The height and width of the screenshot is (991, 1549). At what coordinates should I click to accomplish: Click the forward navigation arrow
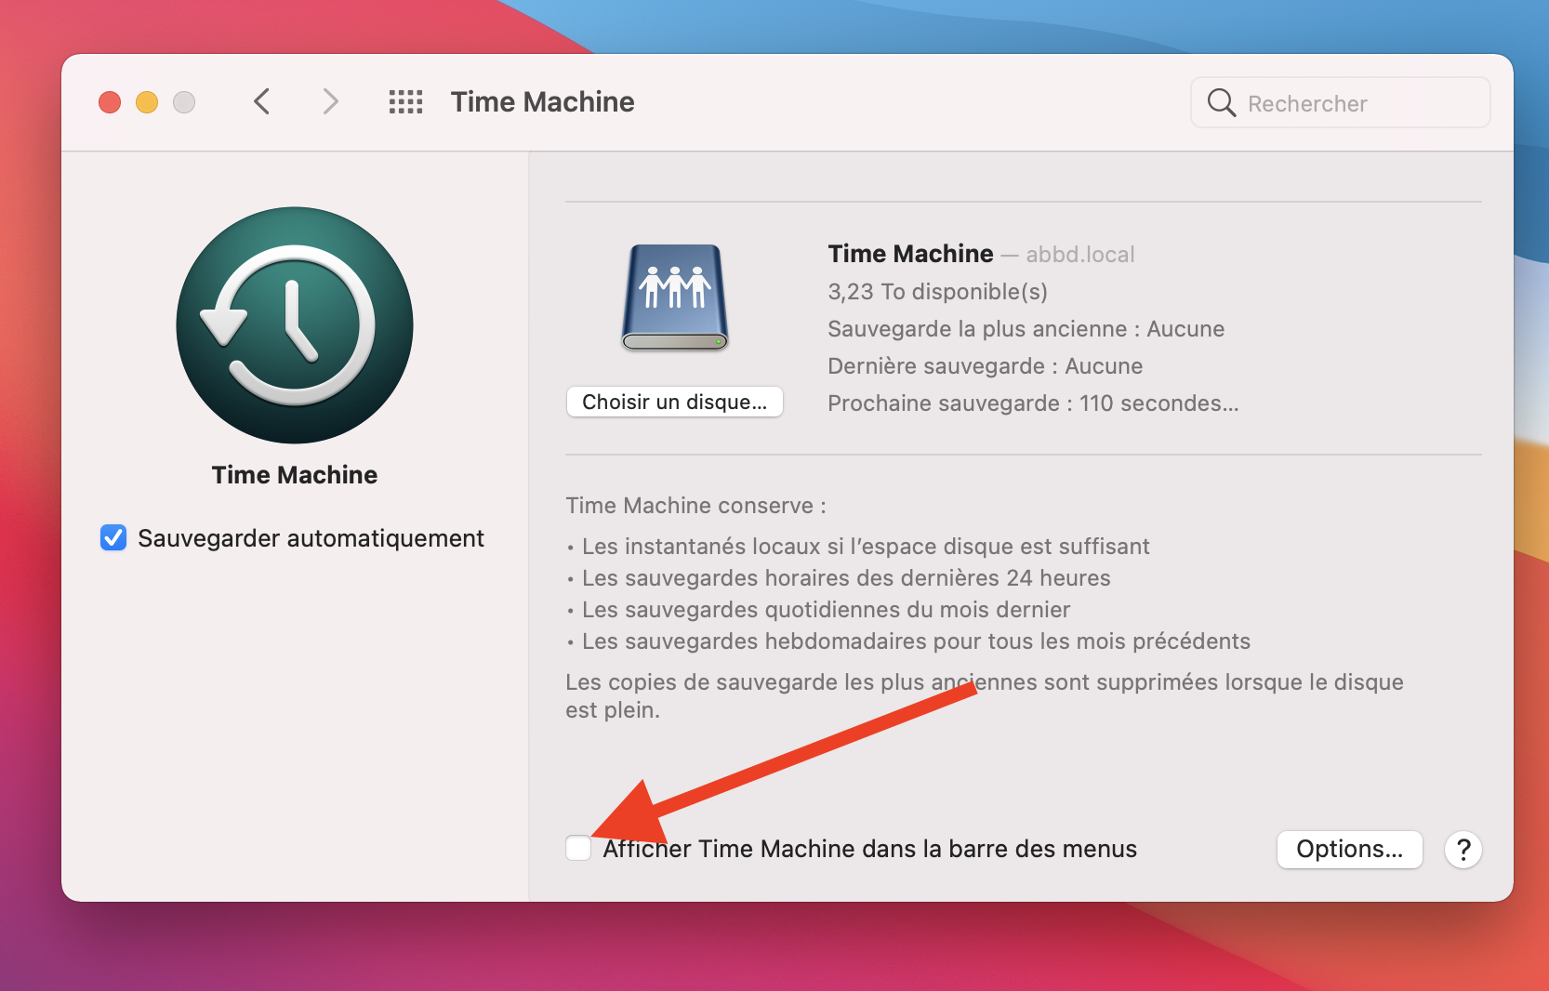click(330, 102)
